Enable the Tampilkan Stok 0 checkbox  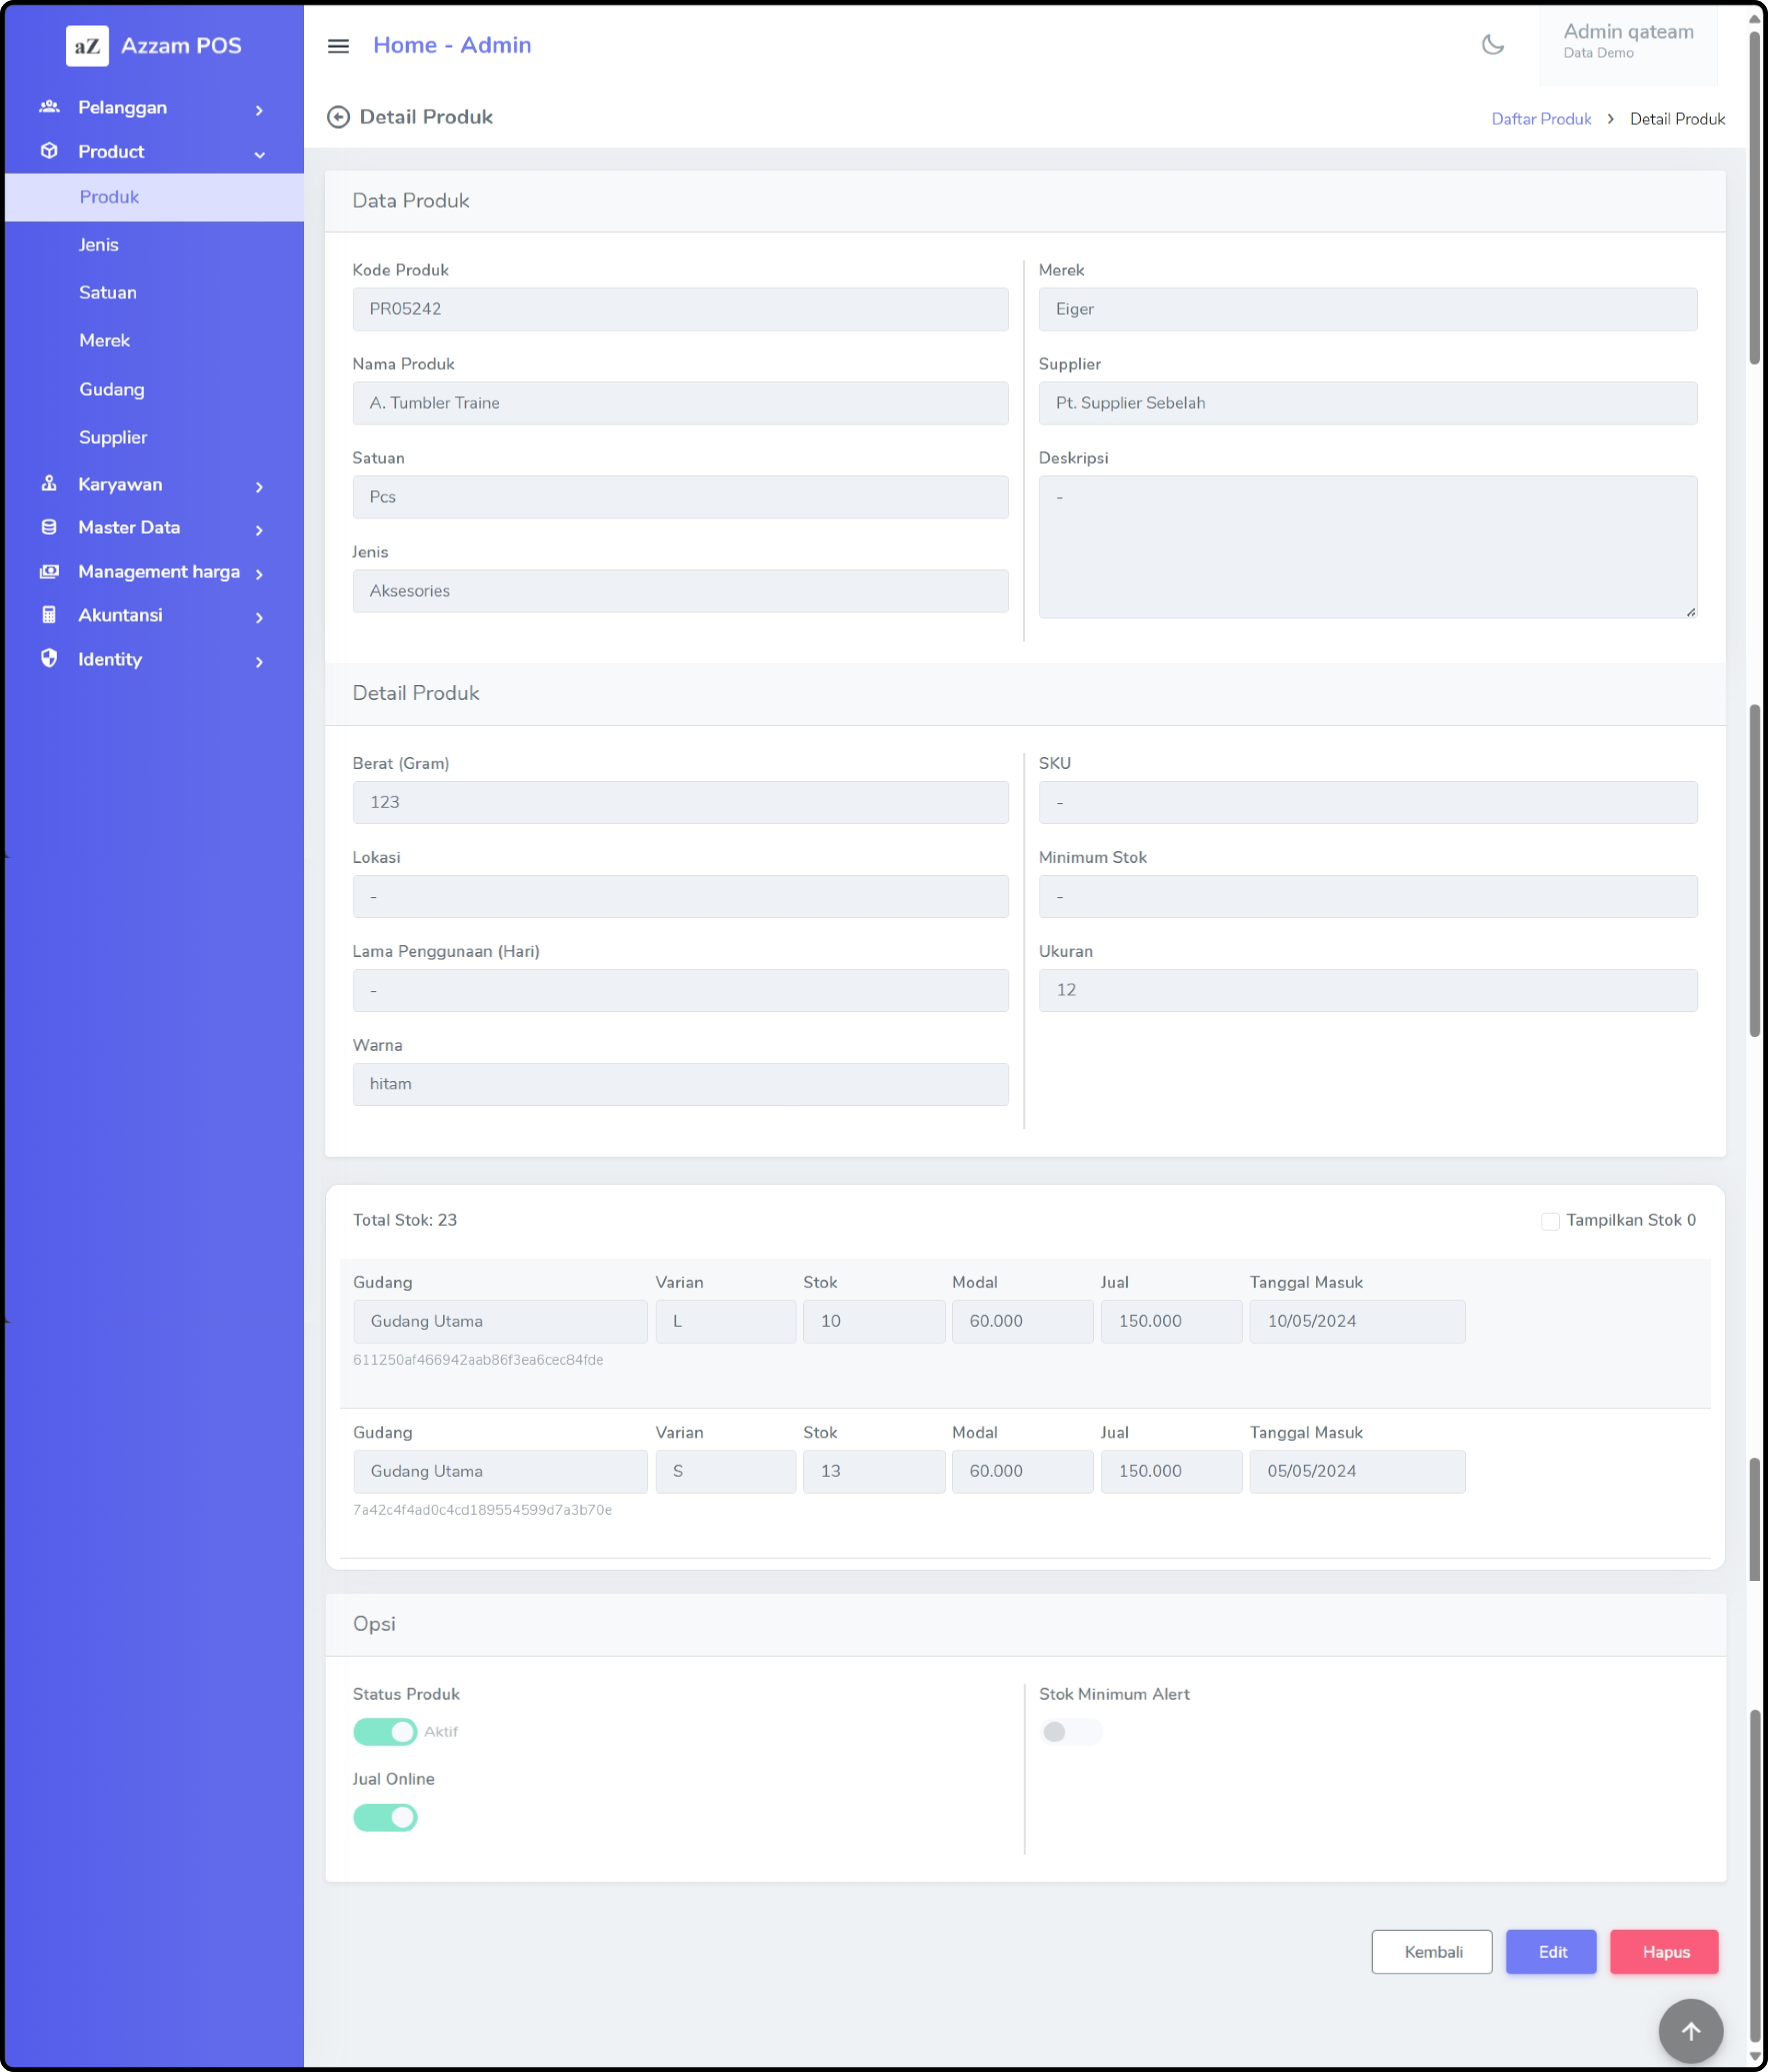click(x=1550, y=1221)
